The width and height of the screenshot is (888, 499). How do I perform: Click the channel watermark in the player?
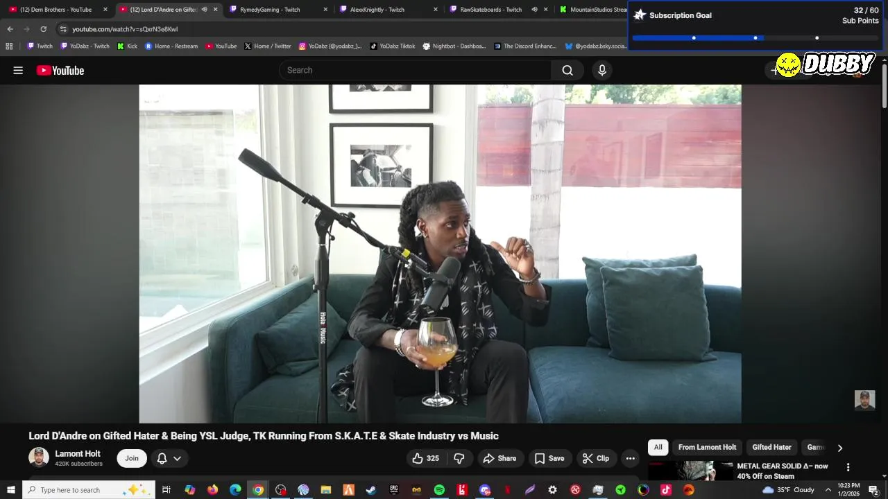click(864, 400)
